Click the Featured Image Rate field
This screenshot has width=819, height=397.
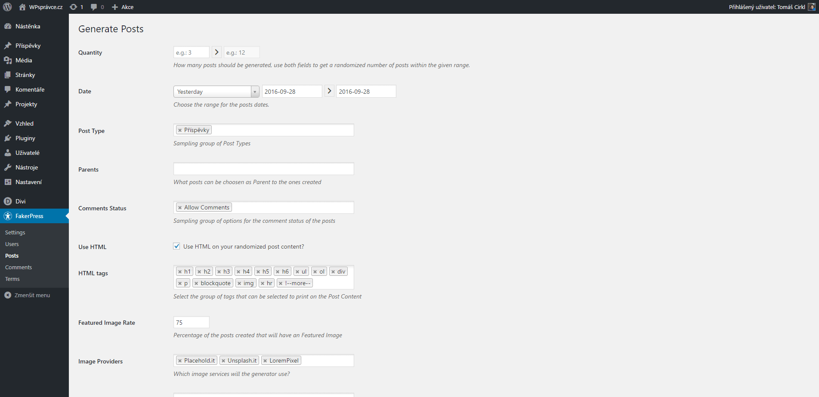tap(192, 323)
